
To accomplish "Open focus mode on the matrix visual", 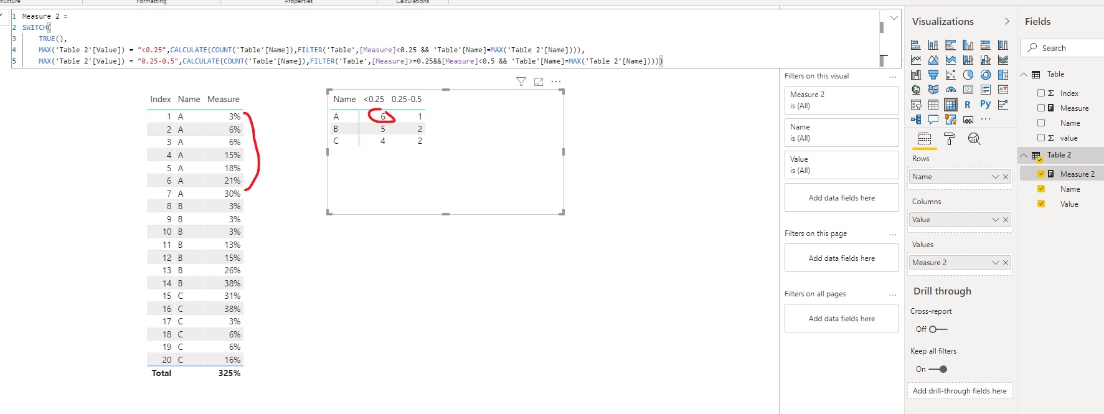I will coord(539,82).
